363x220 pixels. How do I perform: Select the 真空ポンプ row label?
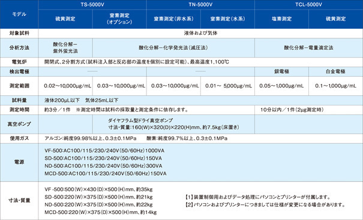coord(19,124)
